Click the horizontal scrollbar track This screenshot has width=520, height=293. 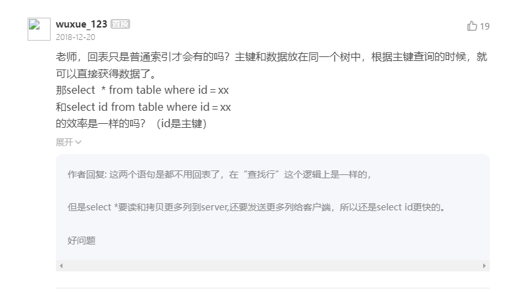click(272, 266)
